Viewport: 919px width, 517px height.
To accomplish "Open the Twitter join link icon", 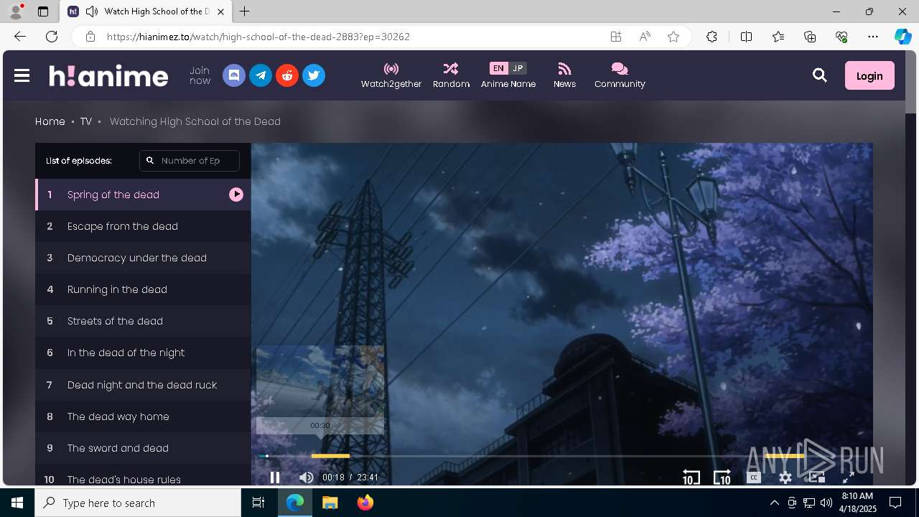I will tap(314, 75).
